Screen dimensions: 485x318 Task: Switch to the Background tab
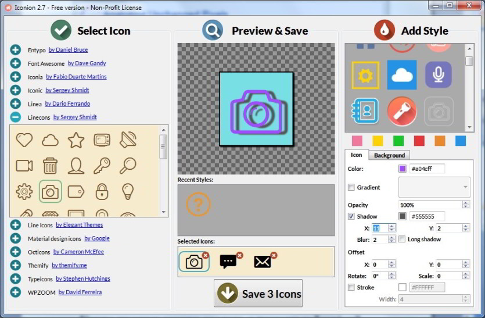click(389, 155)
